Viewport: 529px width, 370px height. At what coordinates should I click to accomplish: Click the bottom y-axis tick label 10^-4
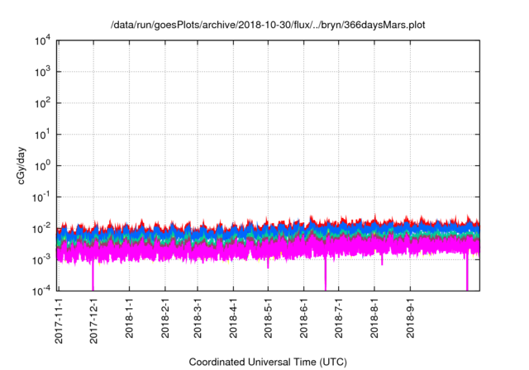pos(41,291)
